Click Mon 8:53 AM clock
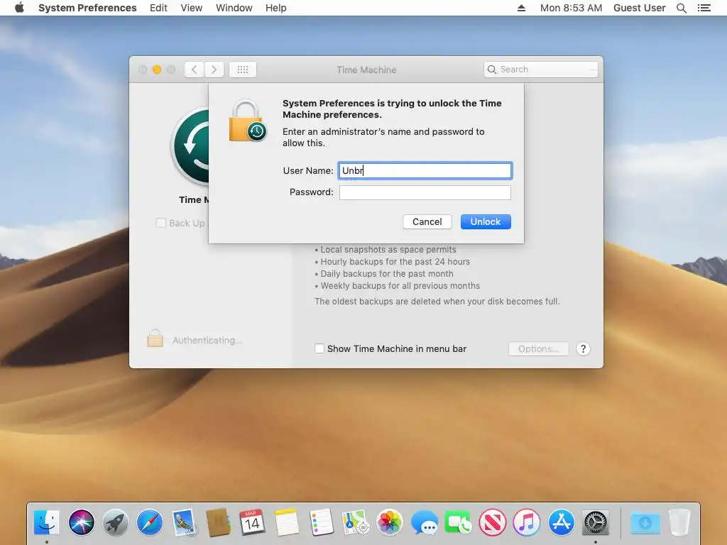The width and height of the screenshot is (727, 545). pyautogui.click(x=571, y=8)
